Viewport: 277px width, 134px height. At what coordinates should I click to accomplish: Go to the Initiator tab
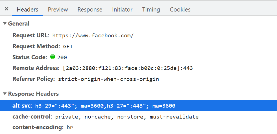122,9
